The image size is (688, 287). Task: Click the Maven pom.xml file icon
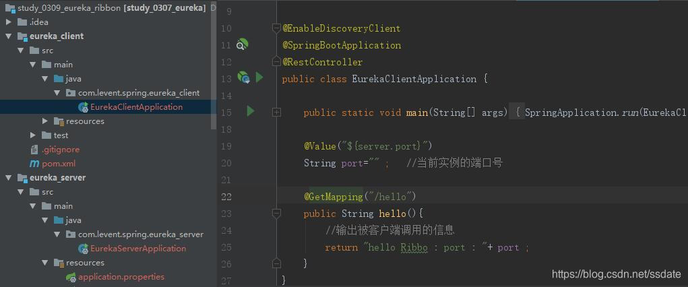tap(34, 164)
